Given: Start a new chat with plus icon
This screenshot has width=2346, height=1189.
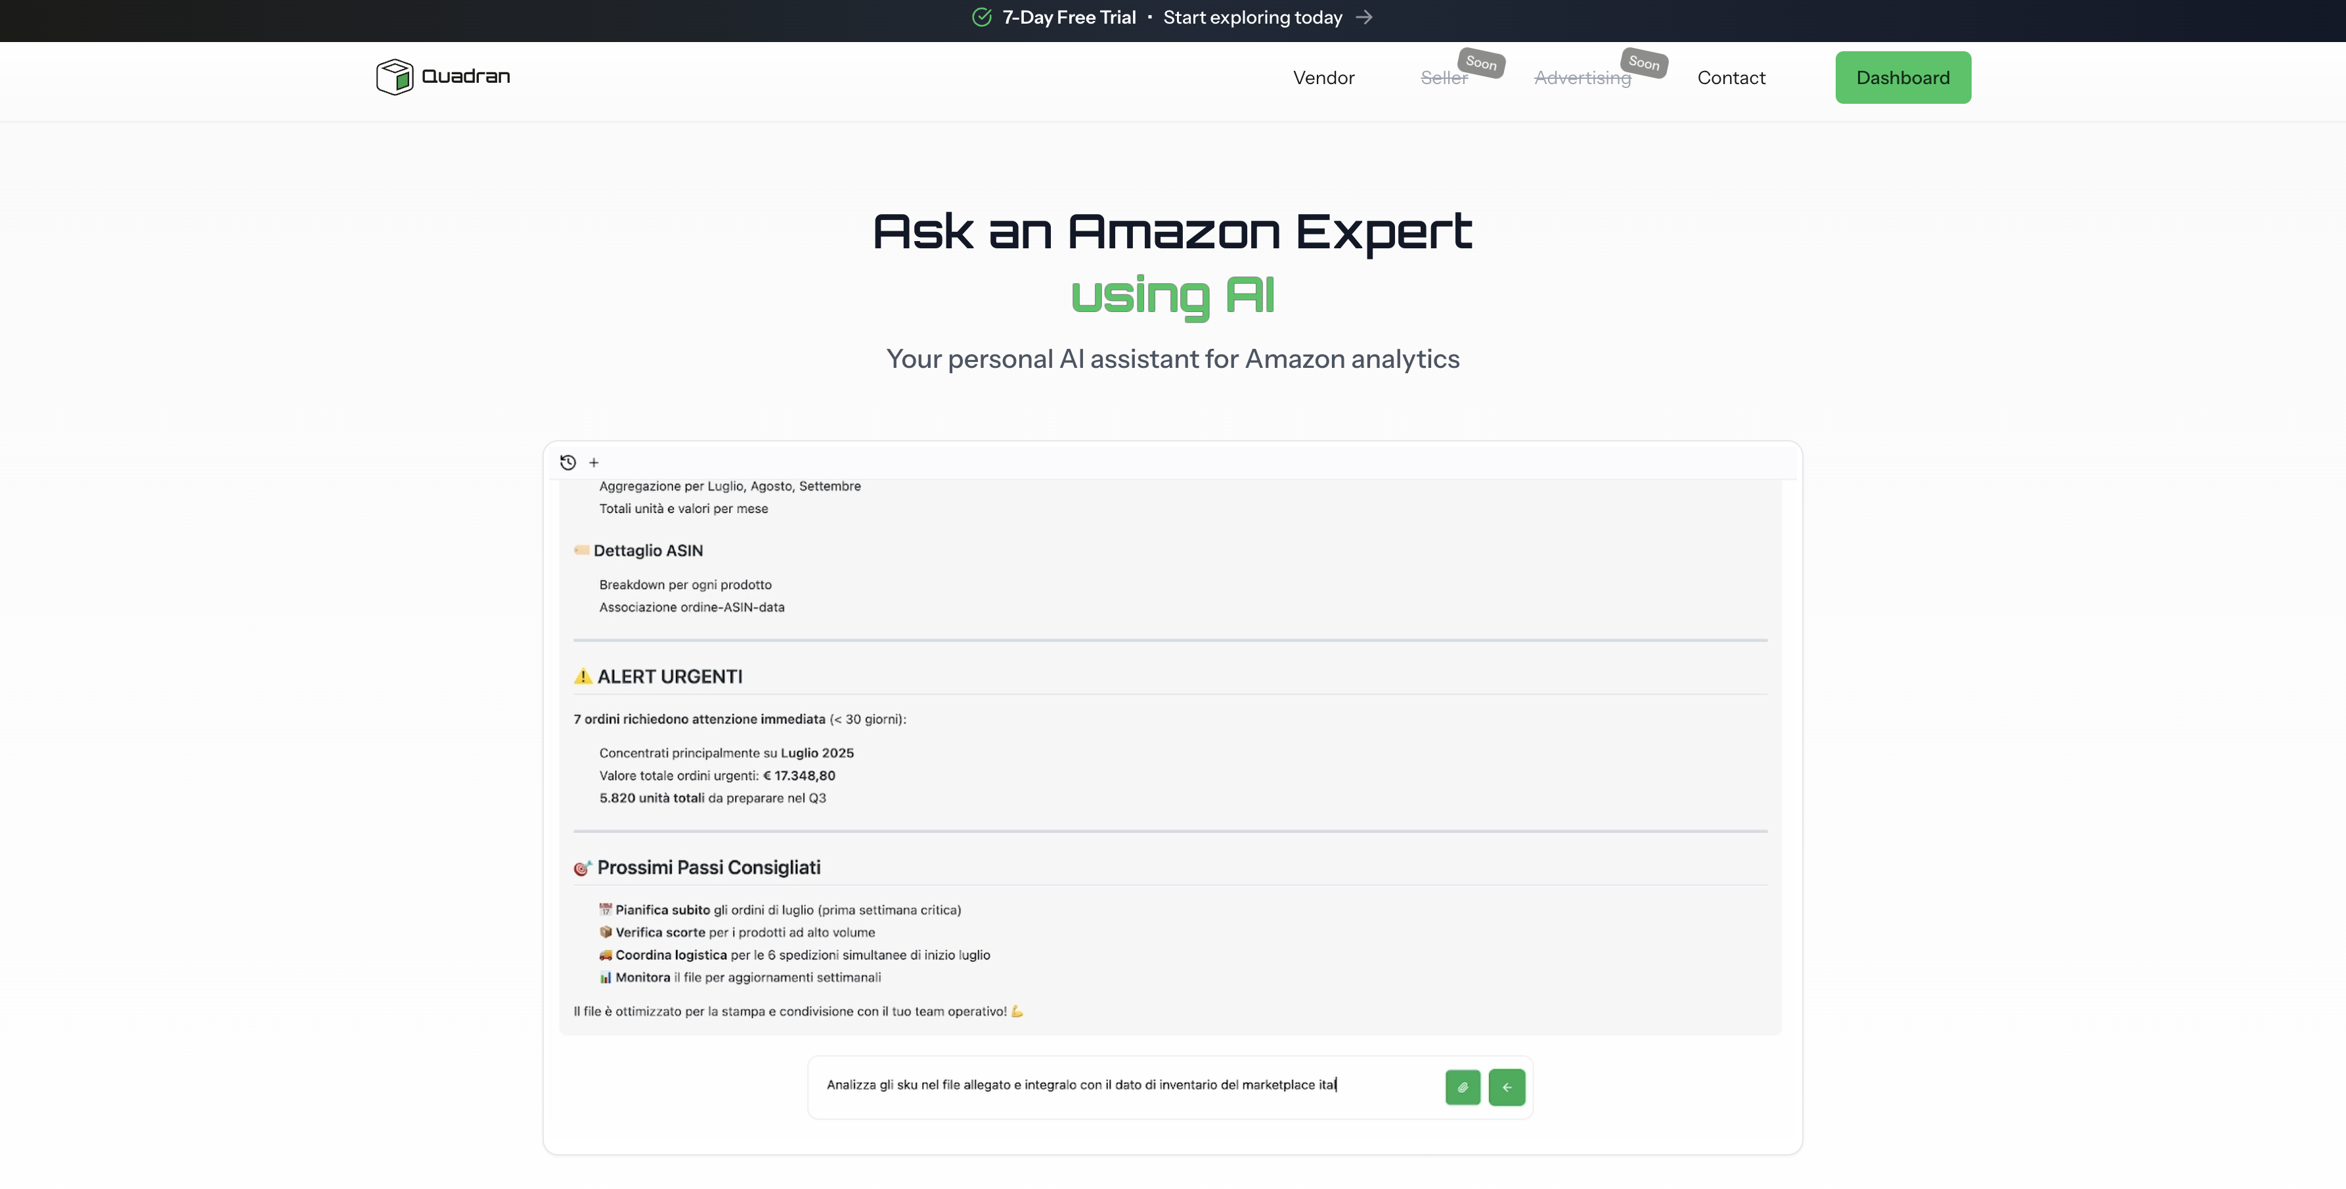Looking at the screenshot, I should [x=594, y=463].
